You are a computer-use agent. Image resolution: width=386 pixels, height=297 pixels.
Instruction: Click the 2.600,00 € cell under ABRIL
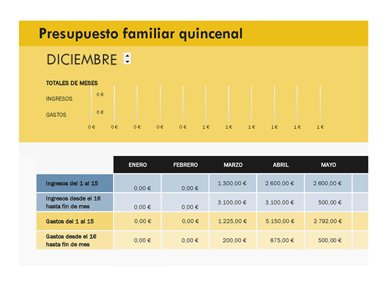(x=281, y=183)
